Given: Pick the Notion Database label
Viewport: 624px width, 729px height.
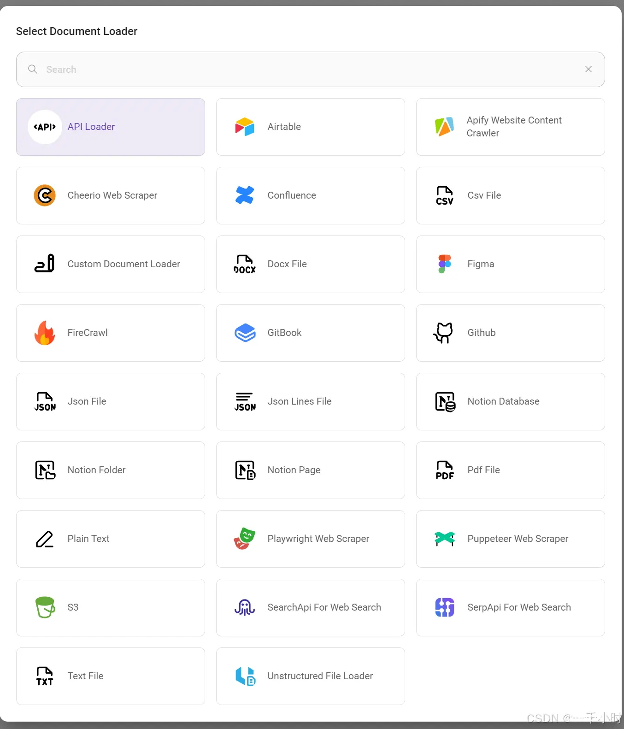Looking at the screenshot, I should pyautogui.click(x=503, y=401).
